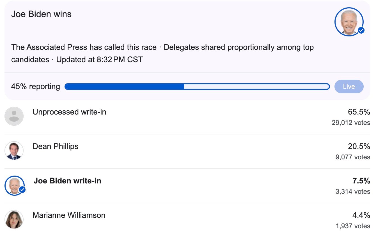Click the 65.5% result percentage

[359, 112]
